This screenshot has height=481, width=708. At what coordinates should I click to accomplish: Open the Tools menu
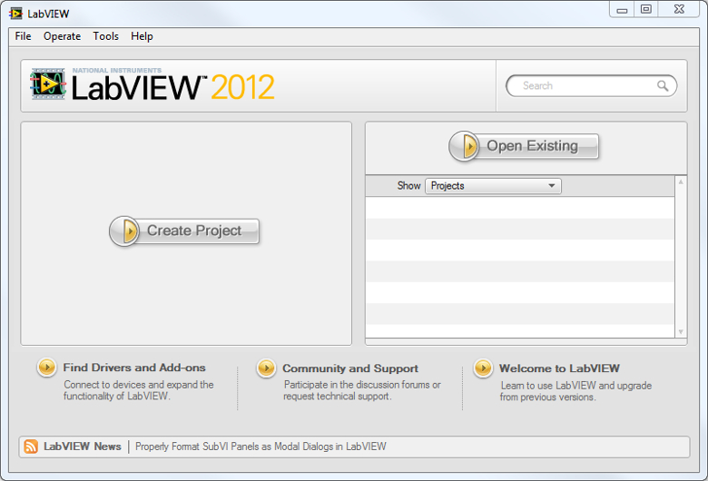coord(105,36)
